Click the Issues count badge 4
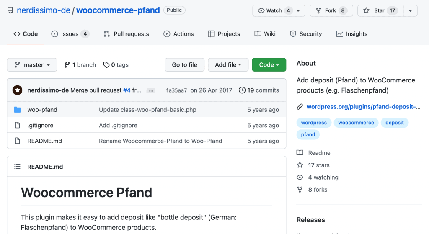 85,34
